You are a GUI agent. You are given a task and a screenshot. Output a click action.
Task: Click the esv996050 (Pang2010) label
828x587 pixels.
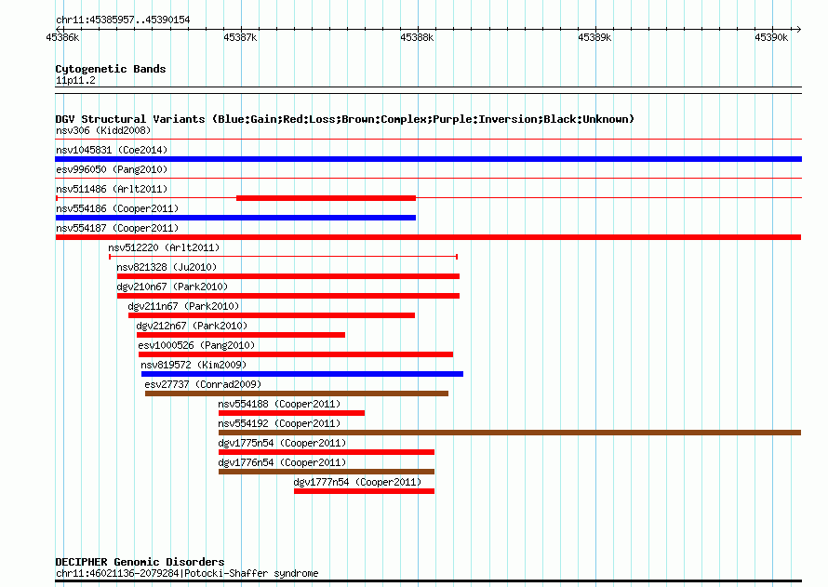coord(112,169)
